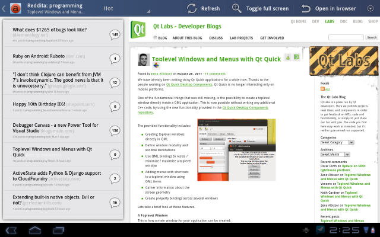The height and width of the screenshot is (237, 380).
Task: Tap the battery status icon
Action: click(373, 230)
